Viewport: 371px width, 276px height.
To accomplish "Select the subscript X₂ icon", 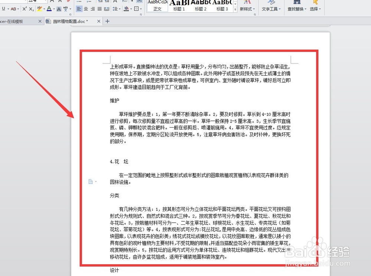I will 31,8.
